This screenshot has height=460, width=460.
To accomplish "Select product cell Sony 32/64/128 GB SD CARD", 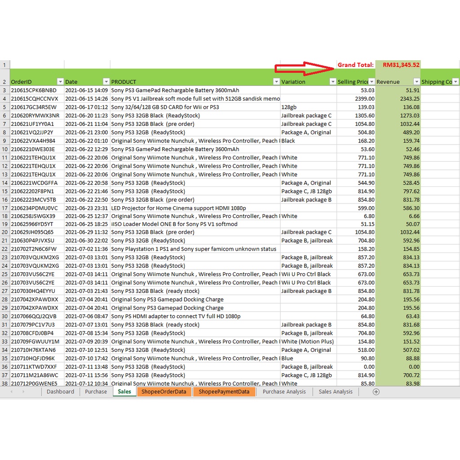I will click(x=195, y=107).
